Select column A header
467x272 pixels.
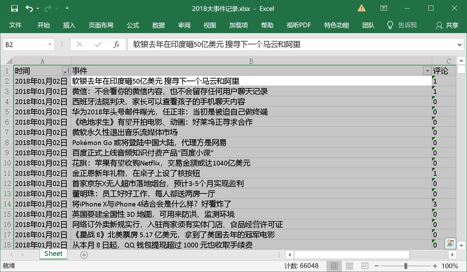click(x=42, y=61)
